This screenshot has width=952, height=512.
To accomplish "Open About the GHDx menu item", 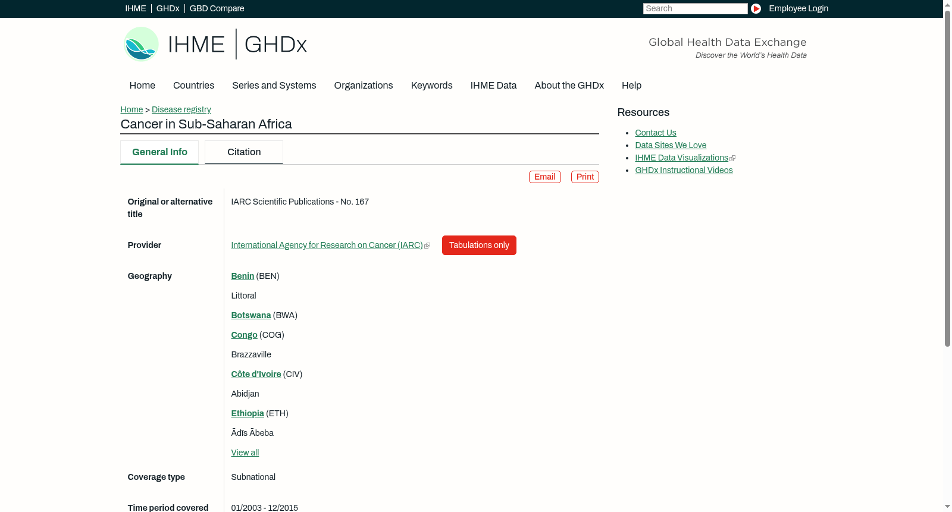I will pyautogui.click(x=569, y=86).
